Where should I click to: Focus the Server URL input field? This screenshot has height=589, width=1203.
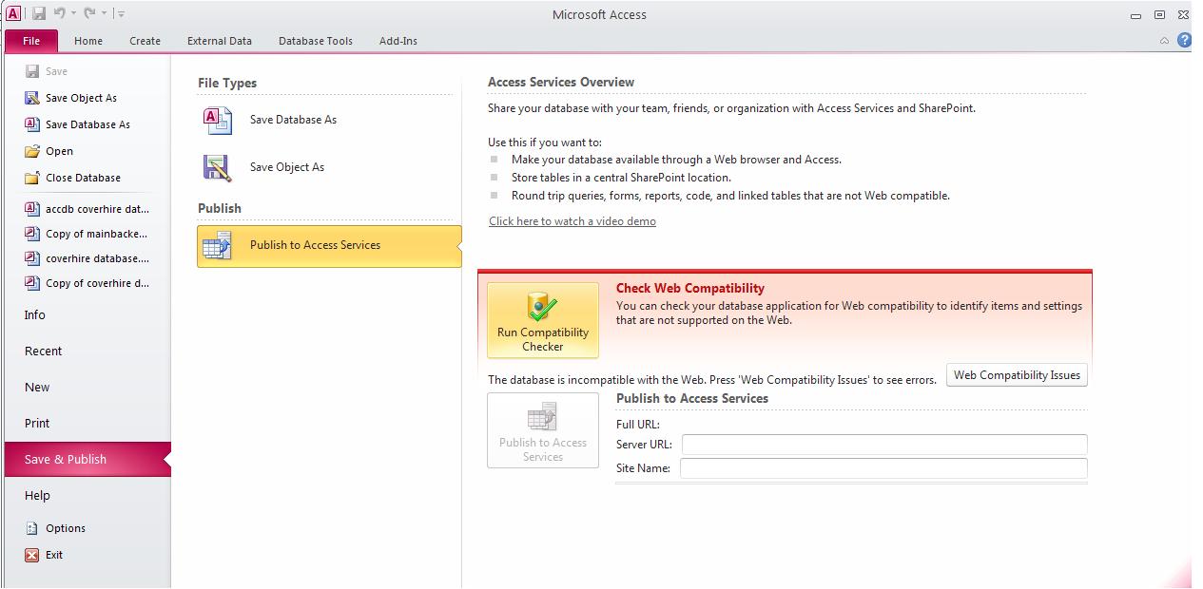pos(883,445)
